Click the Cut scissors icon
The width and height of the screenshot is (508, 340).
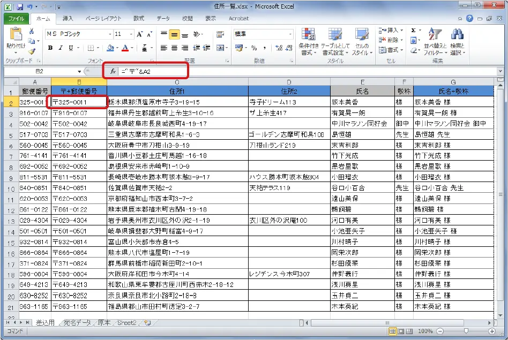32,31
